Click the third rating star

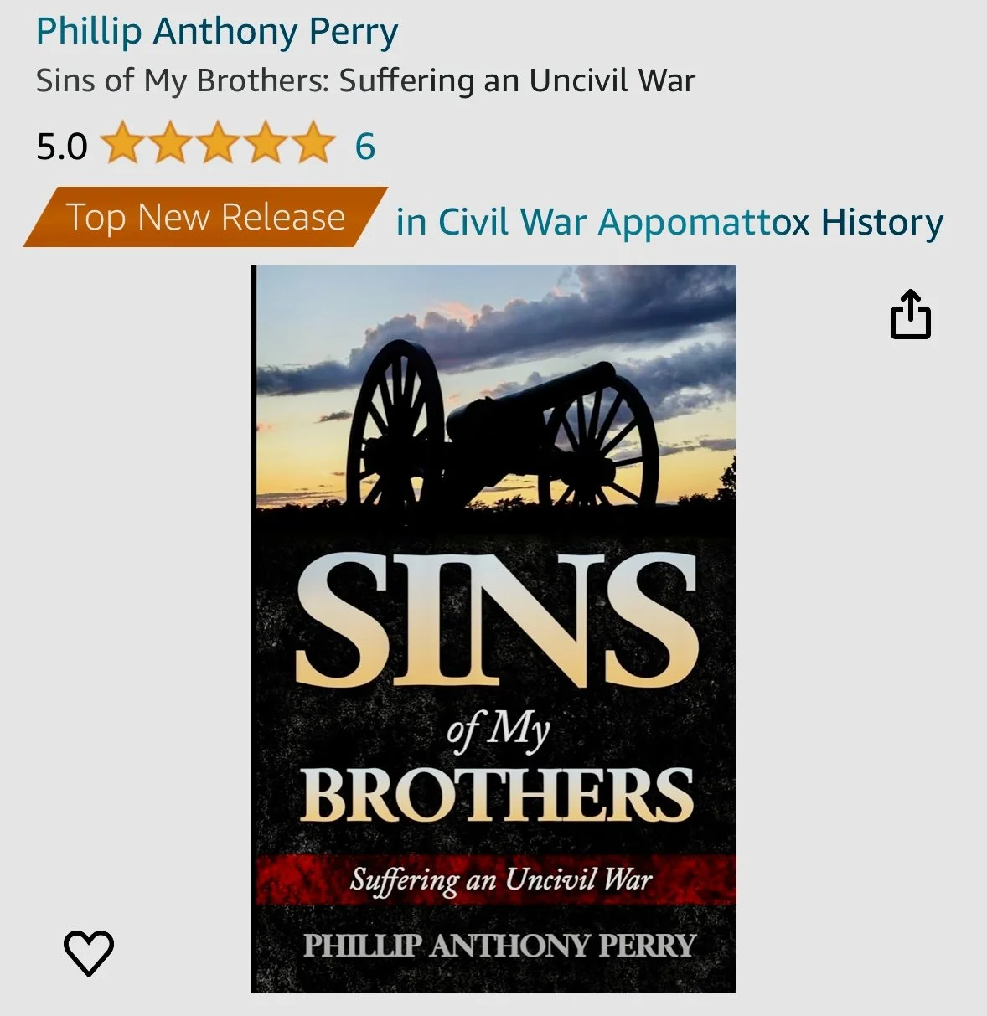(218, 143)
